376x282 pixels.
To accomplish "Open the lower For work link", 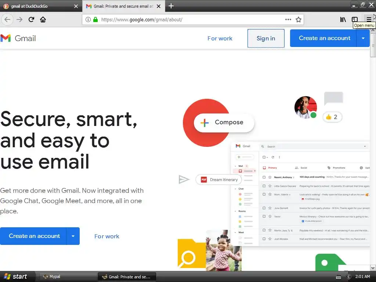I will 107,236.
